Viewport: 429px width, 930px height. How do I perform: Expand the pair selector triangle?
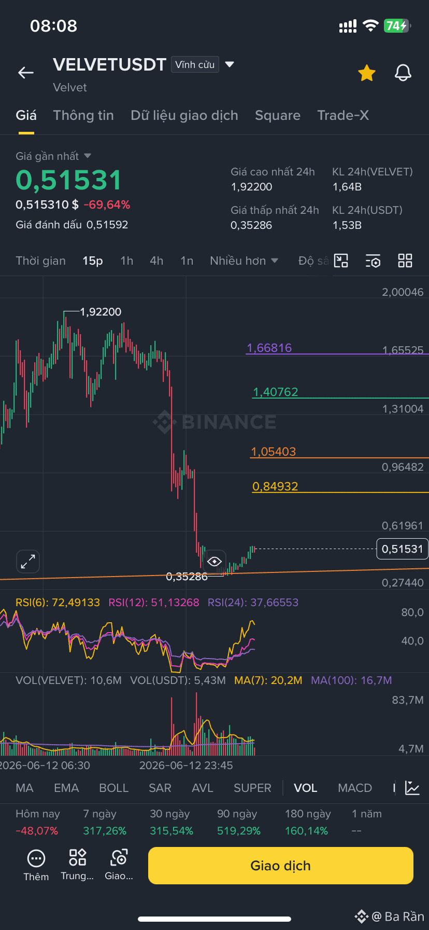point(230,64)
